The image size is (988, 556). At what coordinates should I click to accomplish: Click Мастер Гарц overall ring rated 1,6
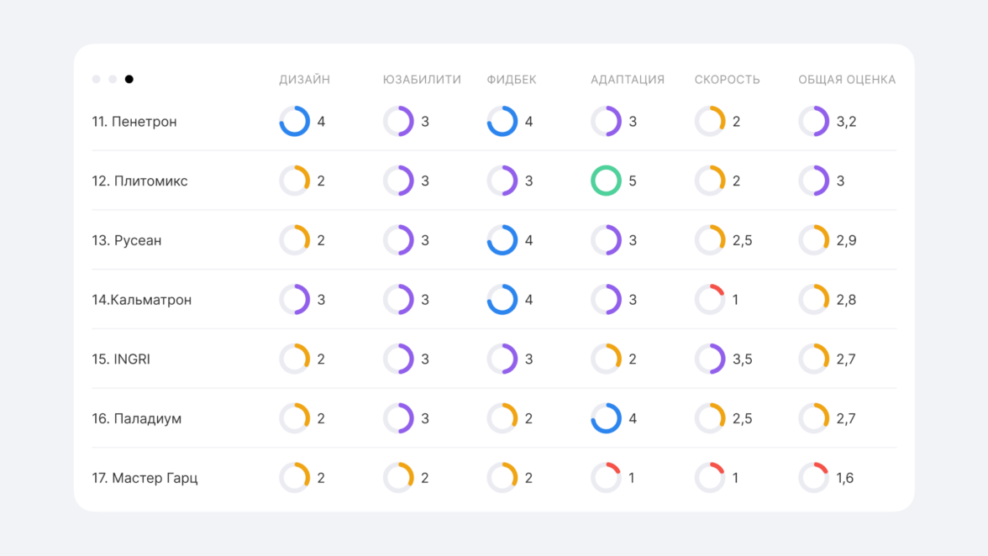pos(813,478)
